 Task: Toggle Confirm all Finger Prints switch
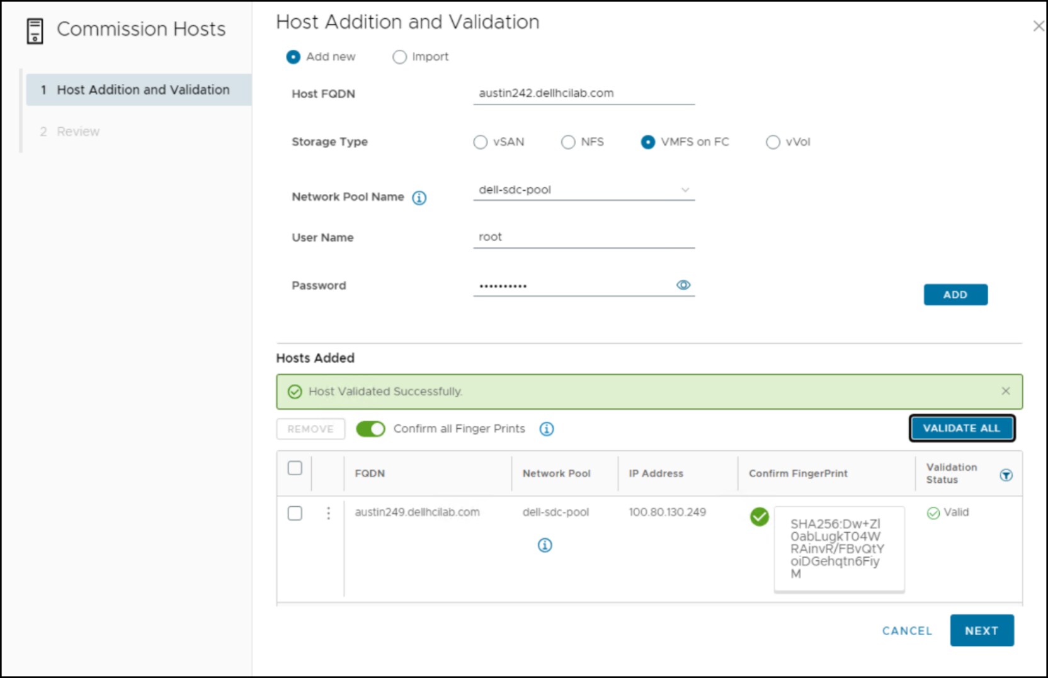tap(370, 429)
